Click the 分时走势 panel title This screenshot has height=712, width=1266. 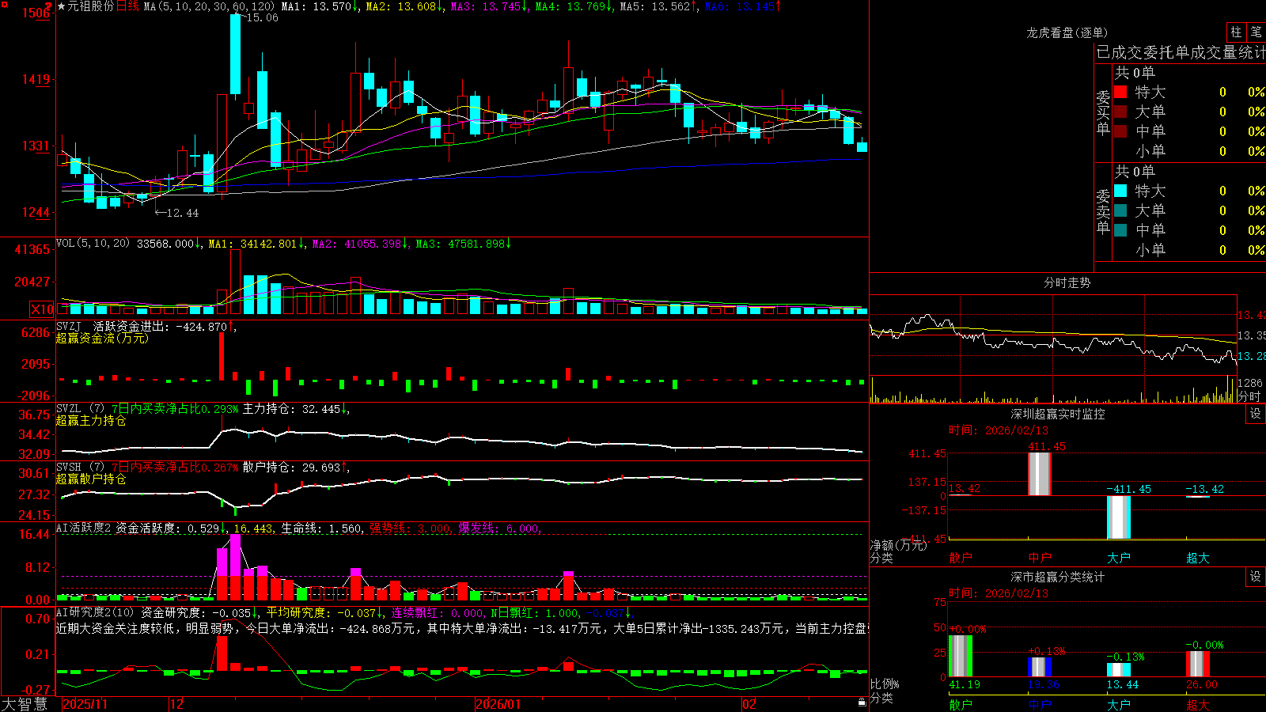(1067, 282)
